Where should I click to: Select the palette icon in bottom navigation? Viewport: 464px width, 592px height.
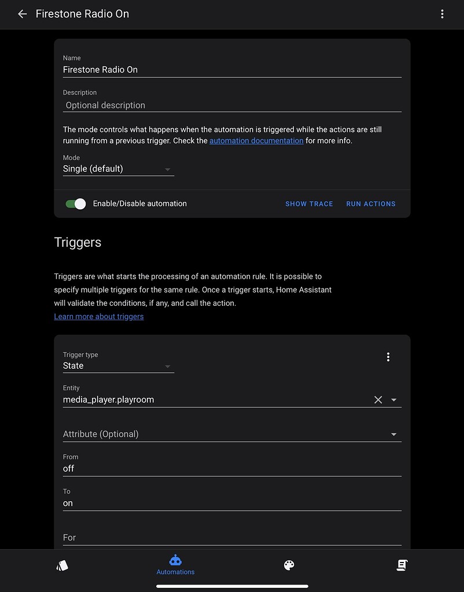tap(289, 565)
